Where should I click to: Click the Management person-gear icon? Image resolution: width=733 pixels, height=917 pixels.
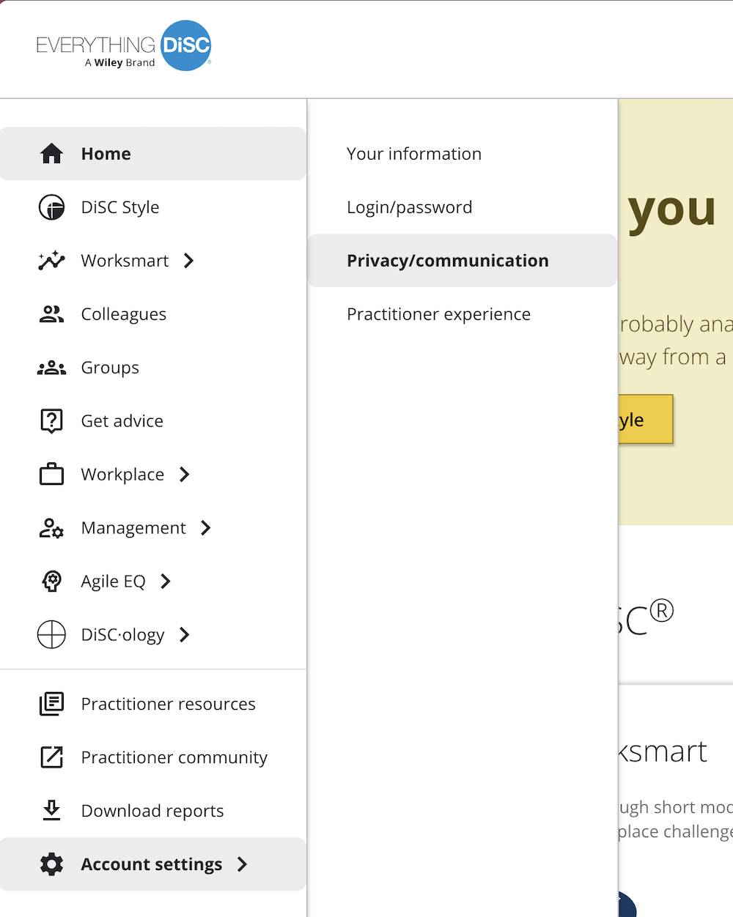51,528
